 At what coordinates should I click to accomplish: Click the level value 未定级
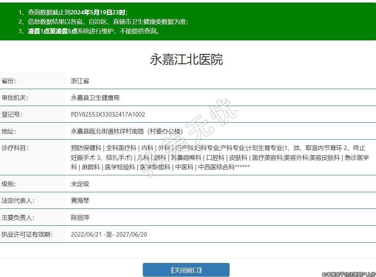[x=80, y=184]
